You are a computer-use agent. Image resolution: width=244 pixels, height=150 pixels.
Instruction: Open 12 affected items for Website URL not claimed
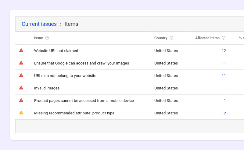pos(224,51)
